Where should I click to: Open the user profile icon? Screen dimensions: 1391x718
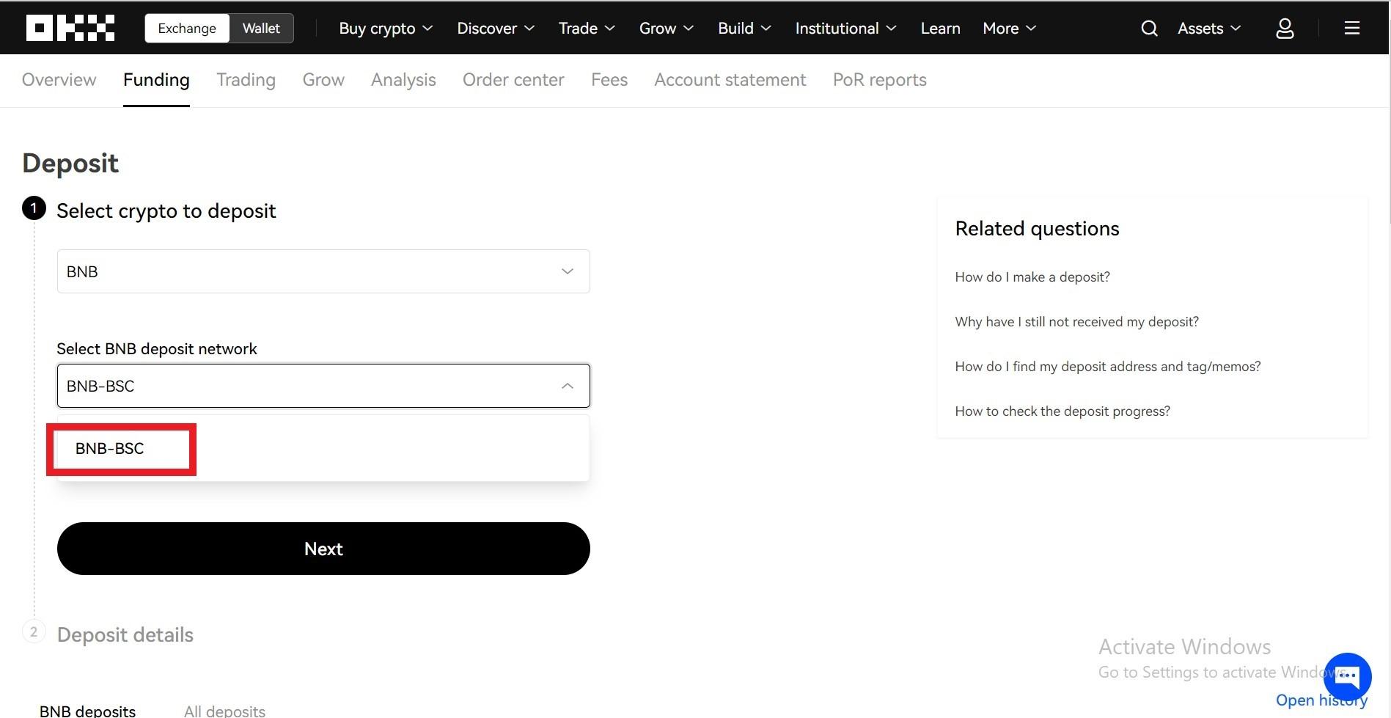click(x=1285, y=28)
